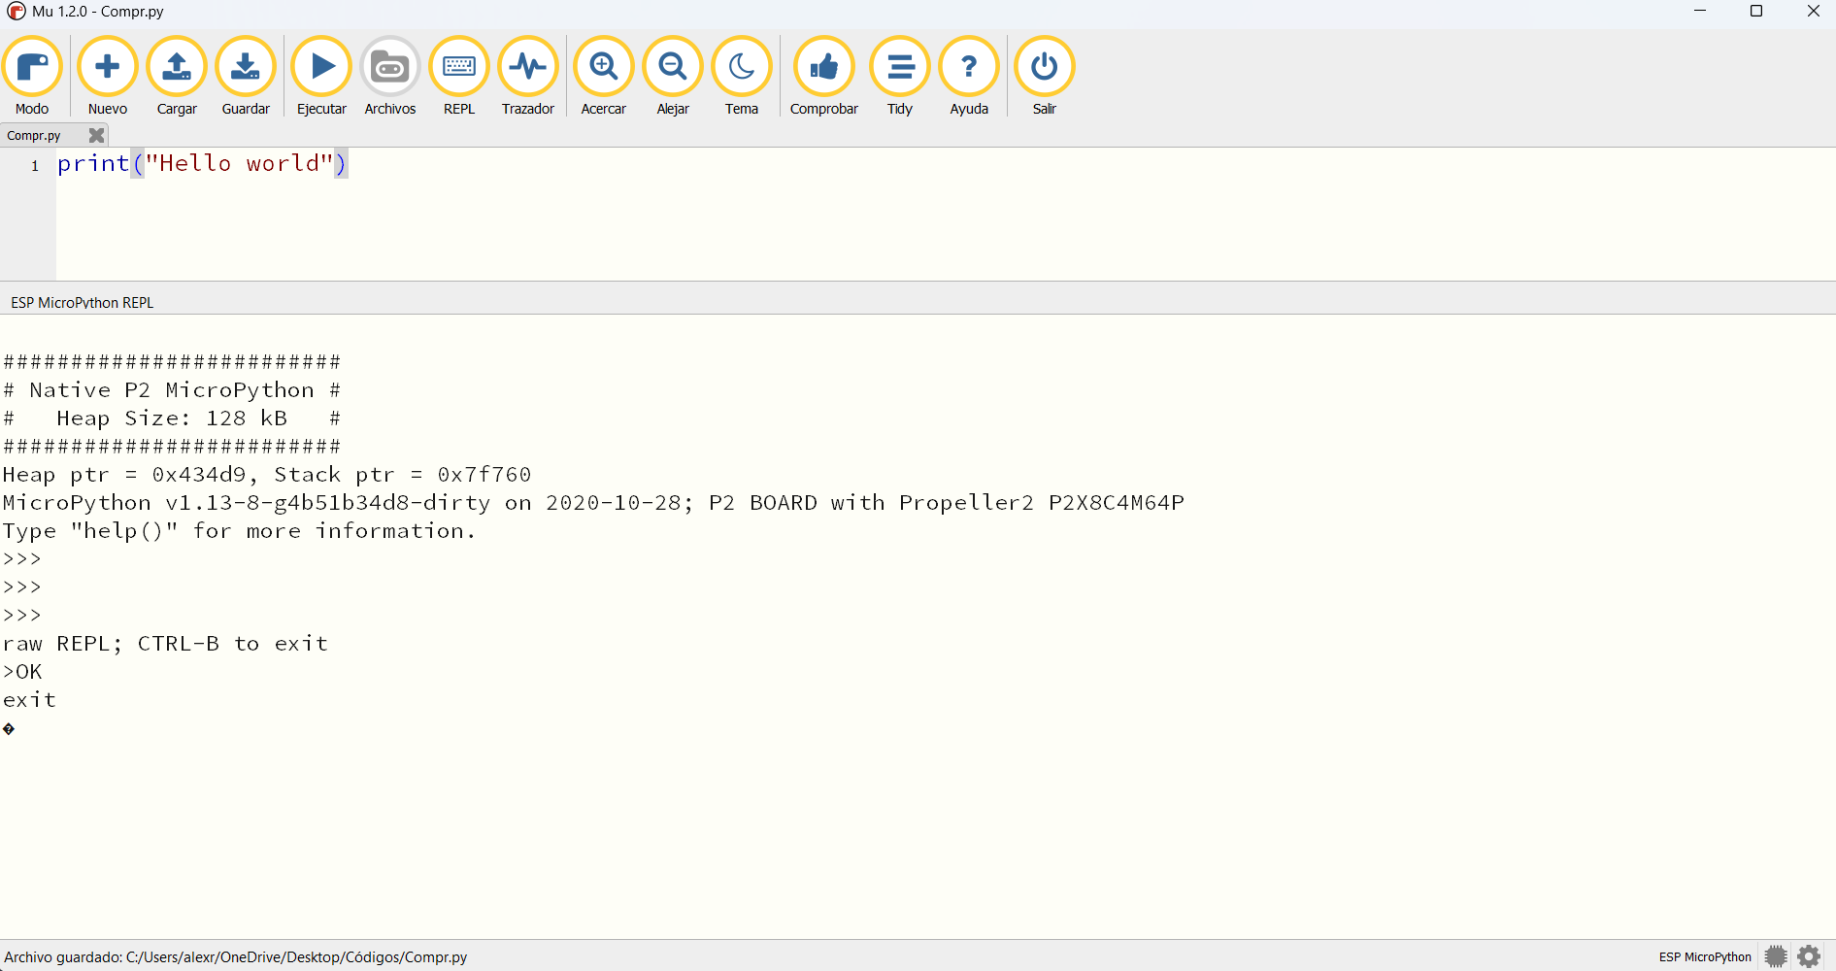Viewport: 1836px width, 971px height.
Task: Zoom in with Acercar
Action: coord(604,76)
